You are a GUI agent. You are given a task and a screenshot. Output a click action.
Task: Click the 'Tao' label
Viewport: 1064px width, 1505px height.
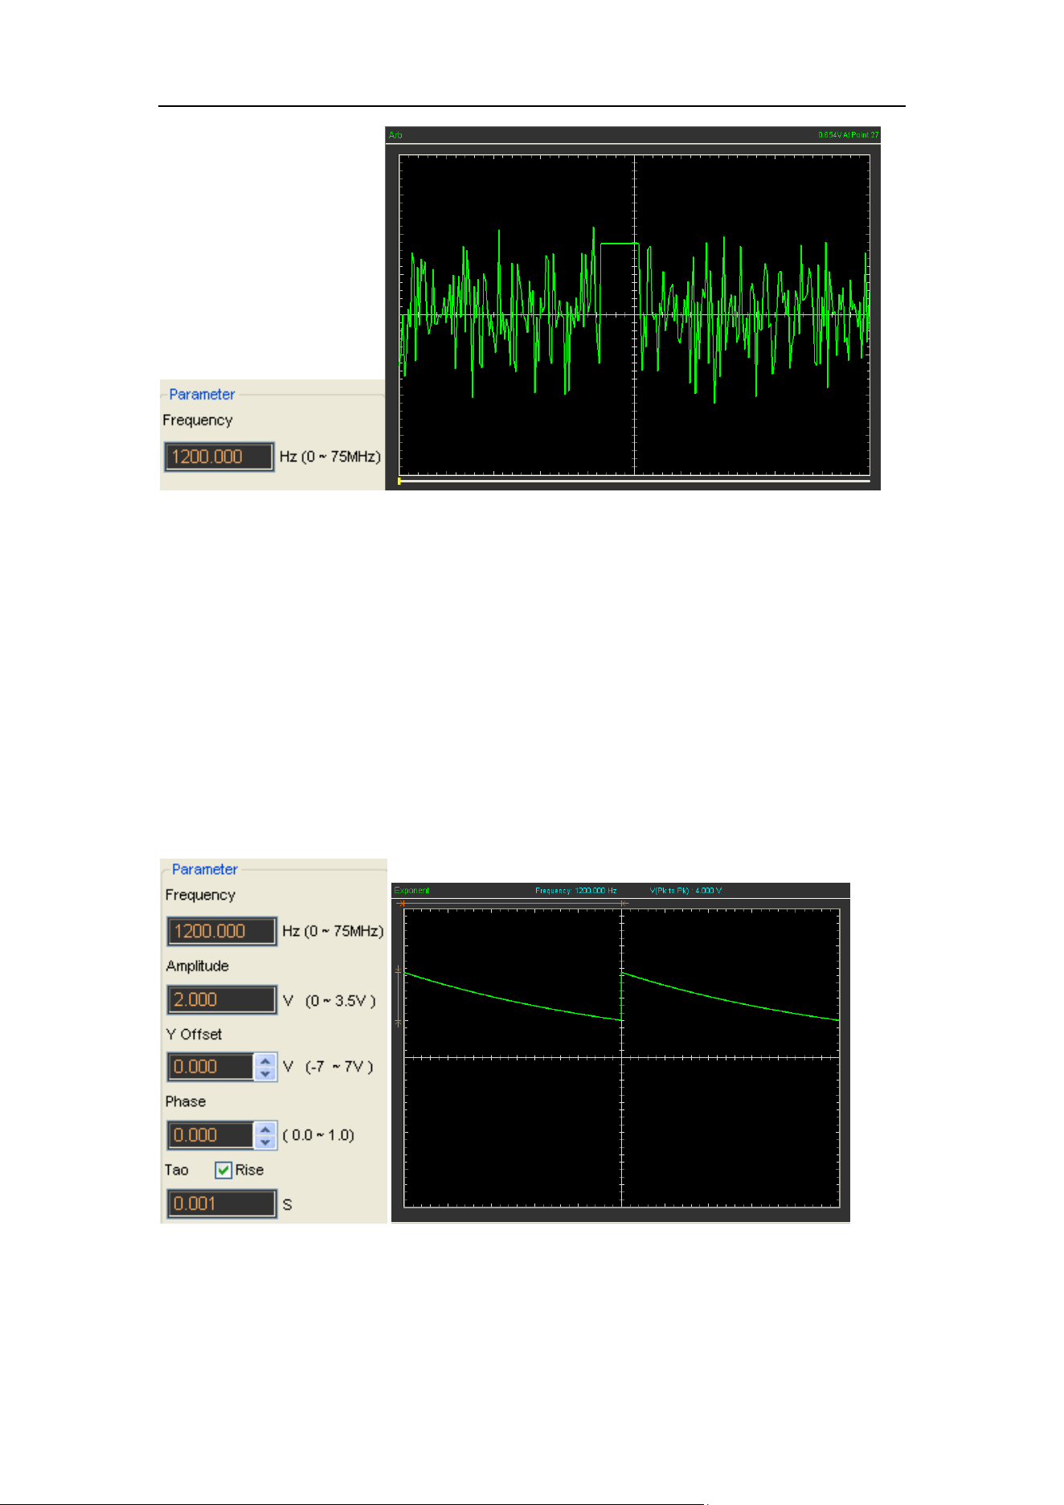(177, 1171)
